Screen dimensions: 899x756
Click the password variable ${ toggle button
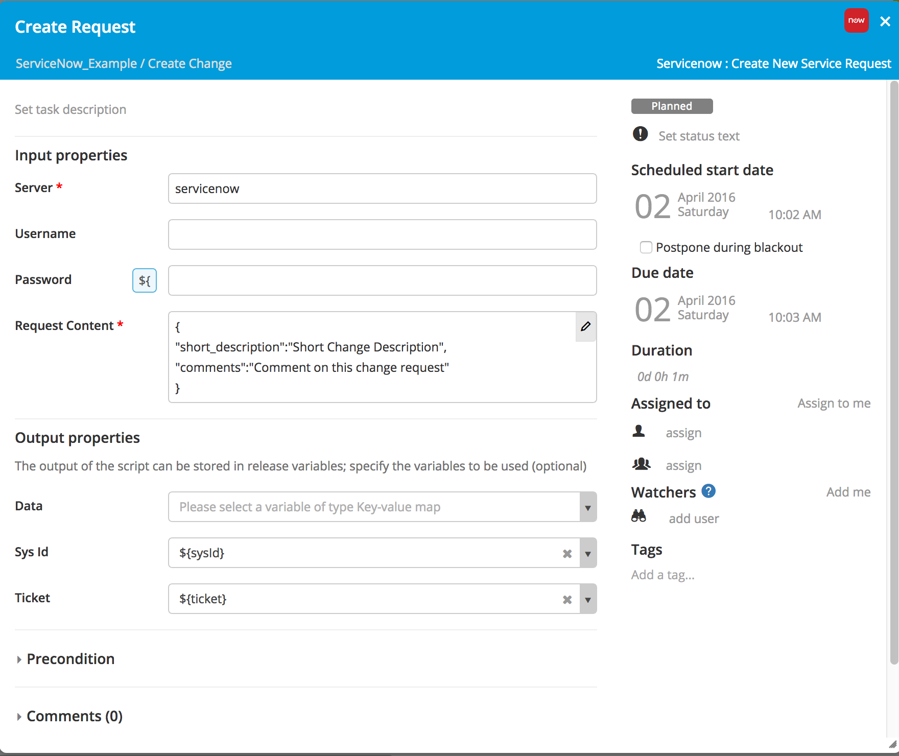(145, 280)
